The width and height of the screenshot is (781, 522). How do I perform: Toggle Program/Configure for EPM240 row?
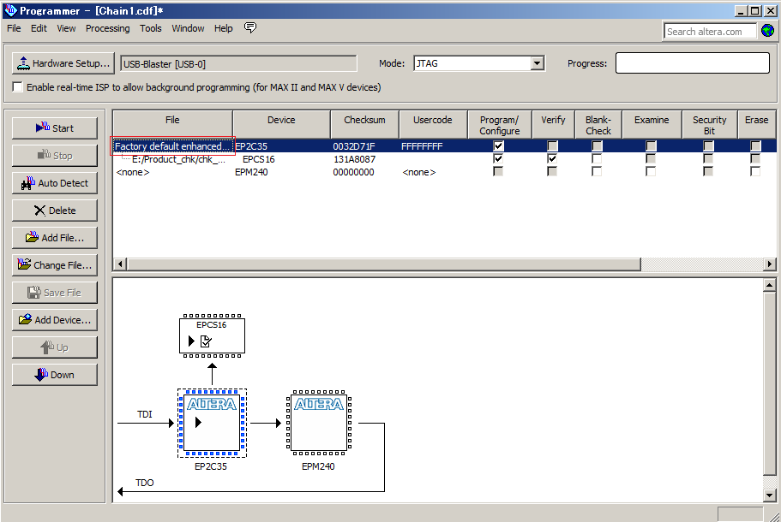pos(498,171)
